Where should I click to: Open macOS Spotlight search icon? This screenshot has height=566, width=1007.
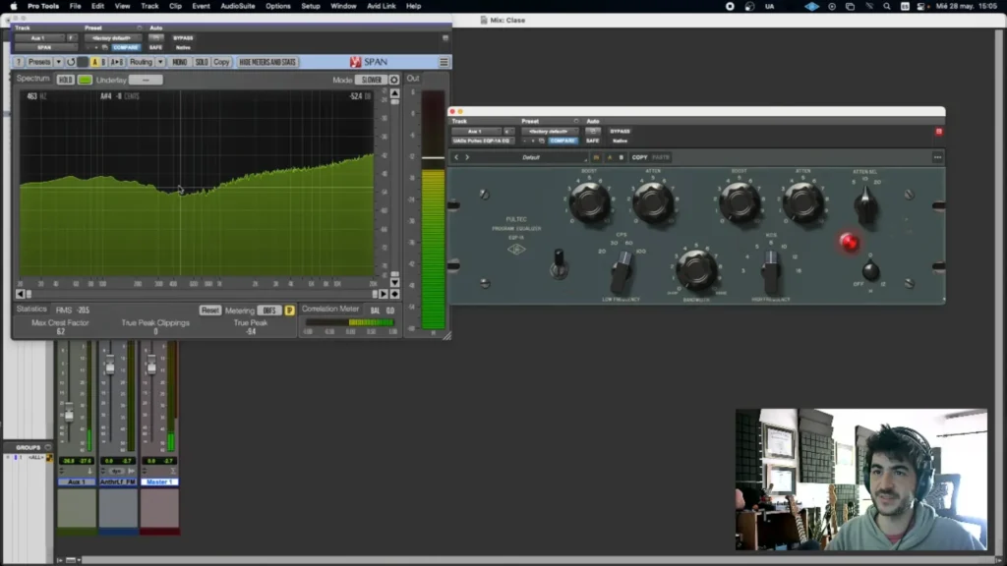pyautogui.click(x=887, y=7)
